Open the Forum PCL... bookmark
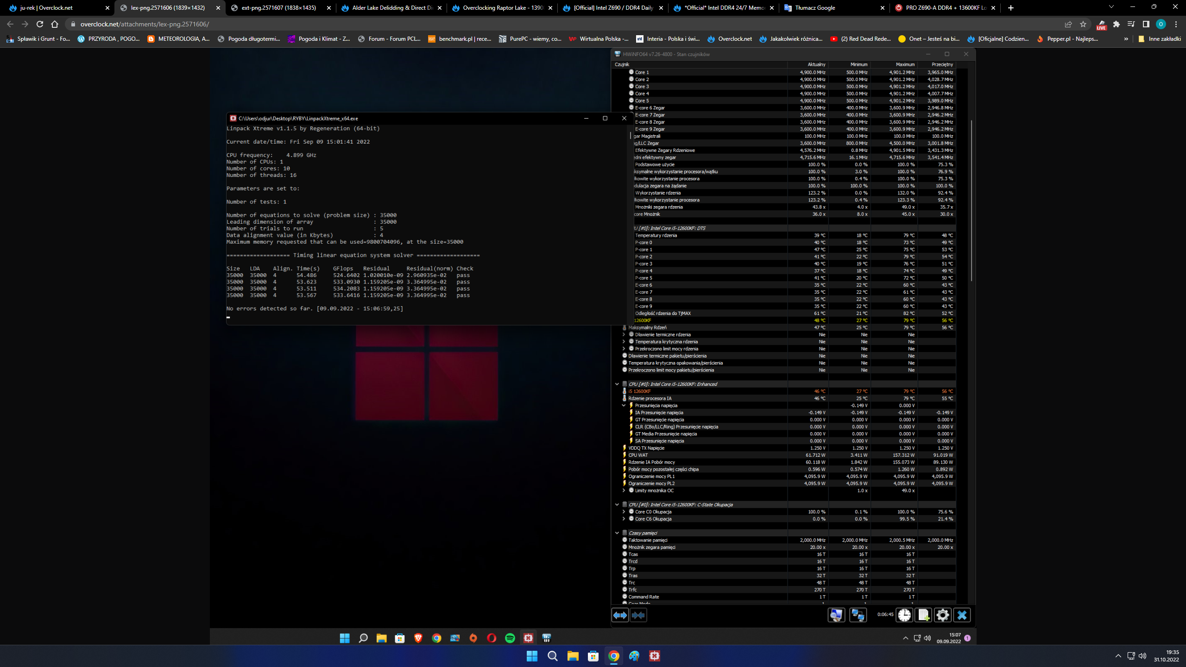 389,39
